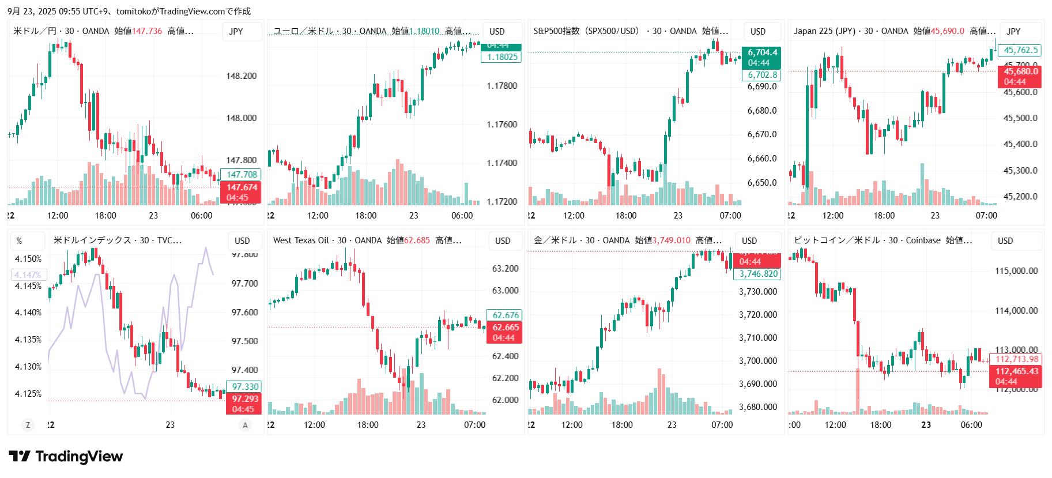1052x478 pixels.
Task: Click the red 147.674 price label
Action: click(242, 187)
